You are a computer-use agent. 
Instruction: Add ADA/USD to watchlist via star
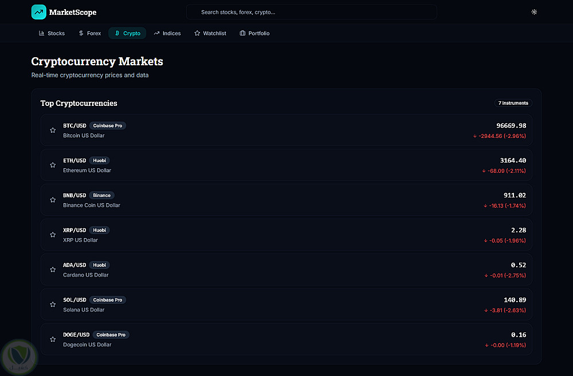coord(53,270)
